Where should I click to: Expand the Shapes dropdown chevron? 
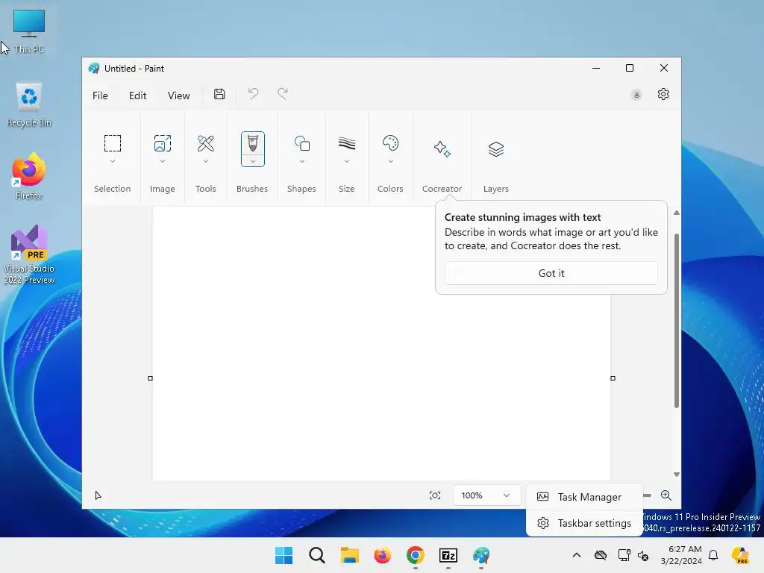(x=301, y=161)
